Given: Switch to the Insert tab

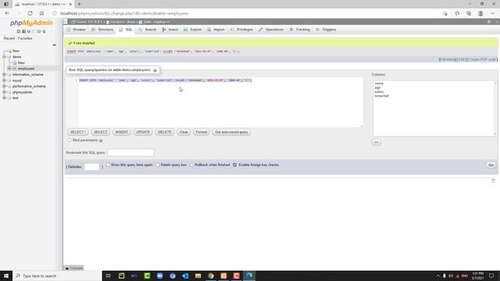Looking at the screenshot, I should [170, 30].
